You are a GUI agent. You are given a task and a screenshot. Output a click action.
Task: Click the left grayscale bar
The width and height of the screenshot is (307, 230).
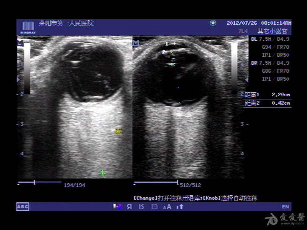tap(27, 68)
